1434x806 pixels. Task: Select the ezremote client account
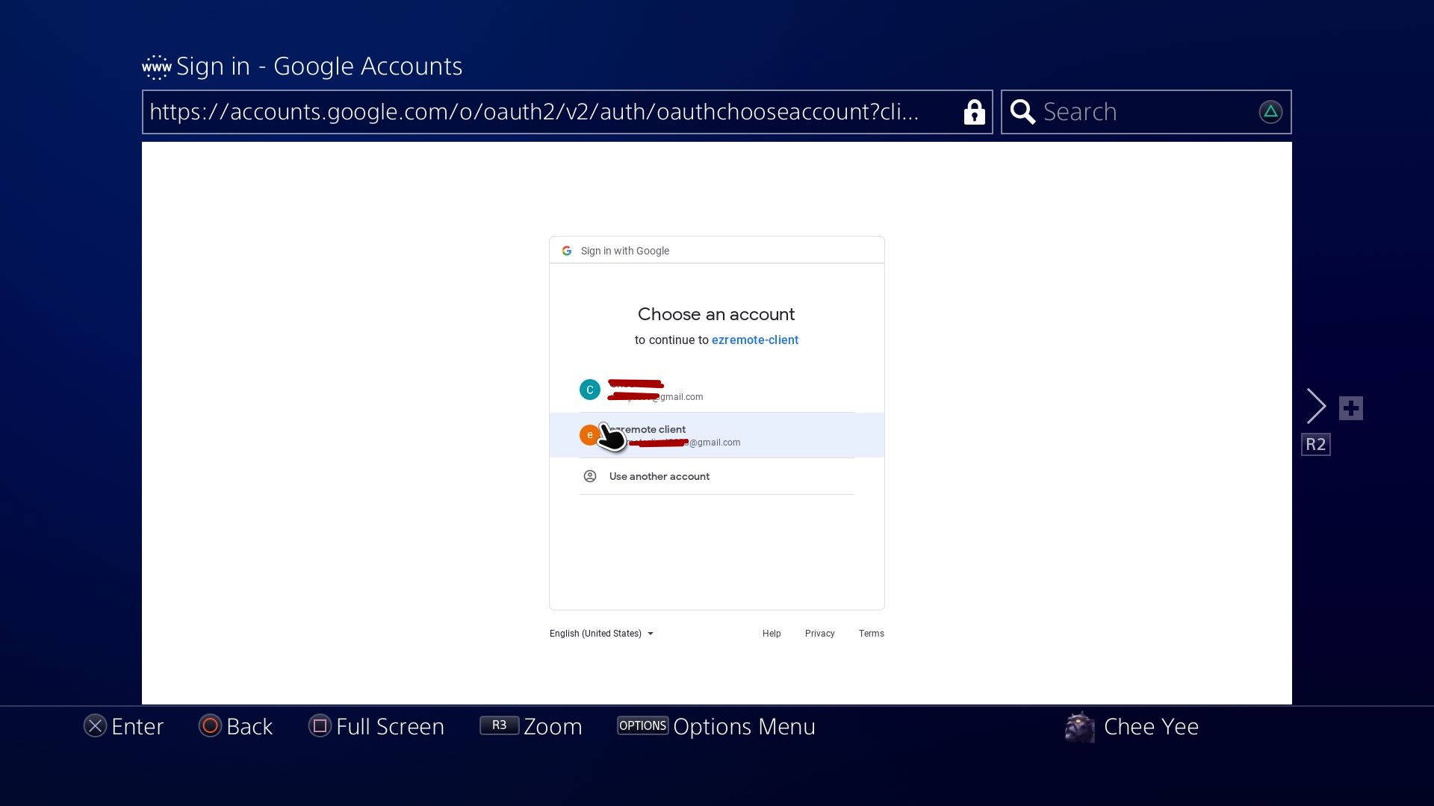pos(717,435)
